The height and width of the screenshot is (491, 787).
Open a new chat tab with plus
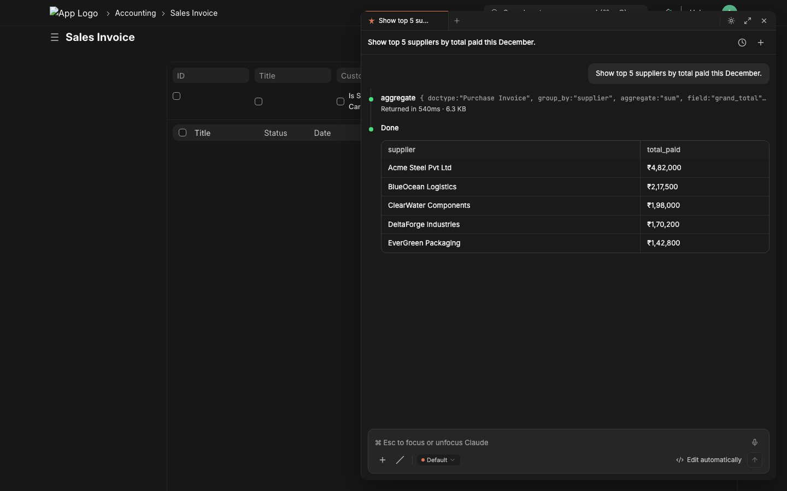(x=457, y=21)
